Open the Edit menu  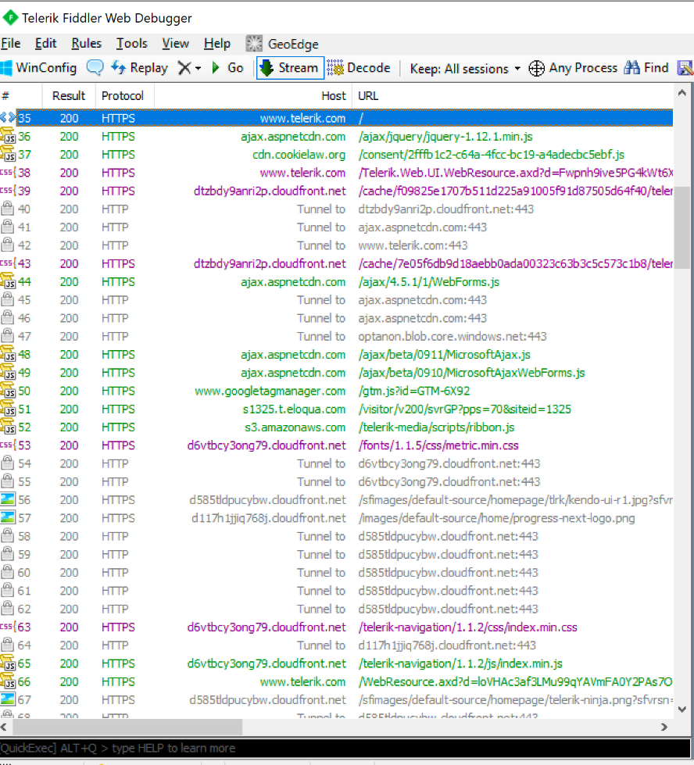[x=45, y=44]
